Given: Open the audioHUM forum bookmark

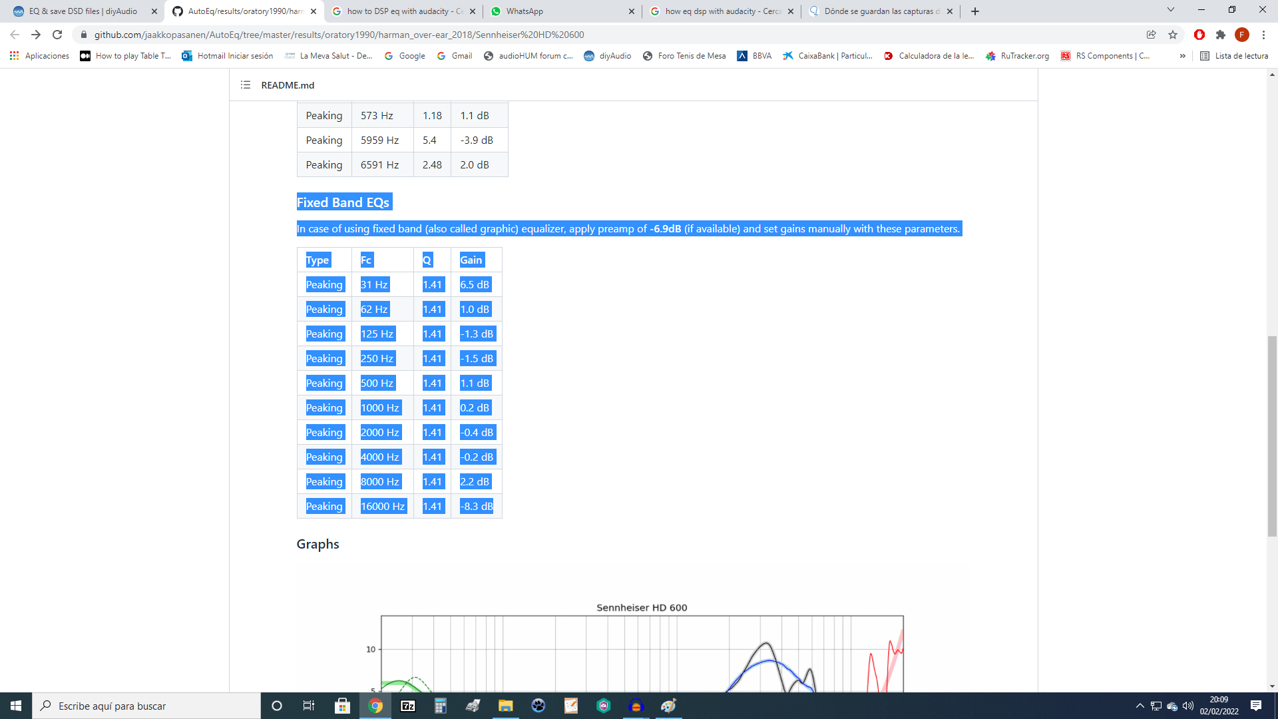Looking at the screenshot, I should tap(529, 56).
